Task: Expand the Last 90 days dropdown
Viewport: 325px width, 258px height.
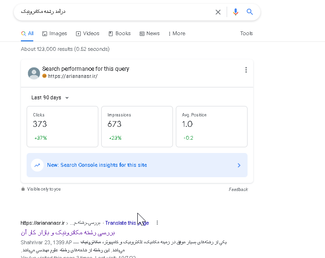Action: pos(50,98)
